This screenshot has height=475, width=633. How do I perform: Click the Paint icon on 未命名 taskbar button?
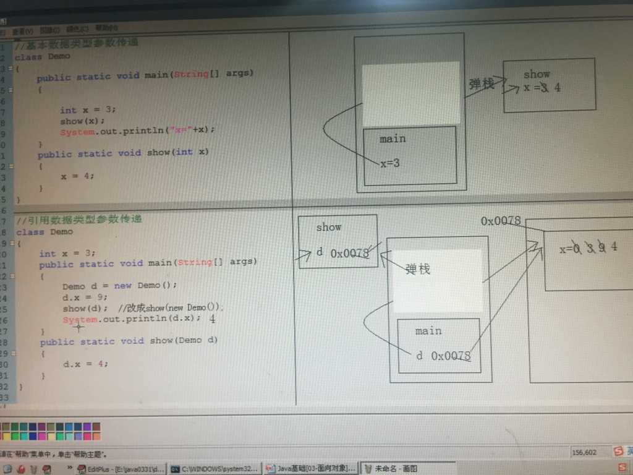pos(367,469)
